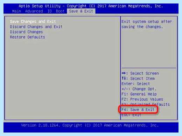182x136 pixels.
Task: Open the Main tab
Action: (x=16, y=11)
